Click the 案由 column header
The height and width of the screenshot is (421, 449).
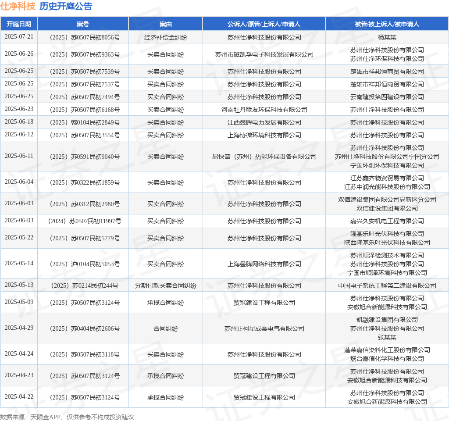(165, 24)
